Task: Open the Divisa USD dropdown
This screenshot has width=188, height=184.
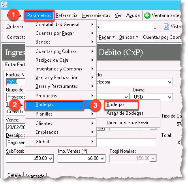Action: click(x=153, y=97)
